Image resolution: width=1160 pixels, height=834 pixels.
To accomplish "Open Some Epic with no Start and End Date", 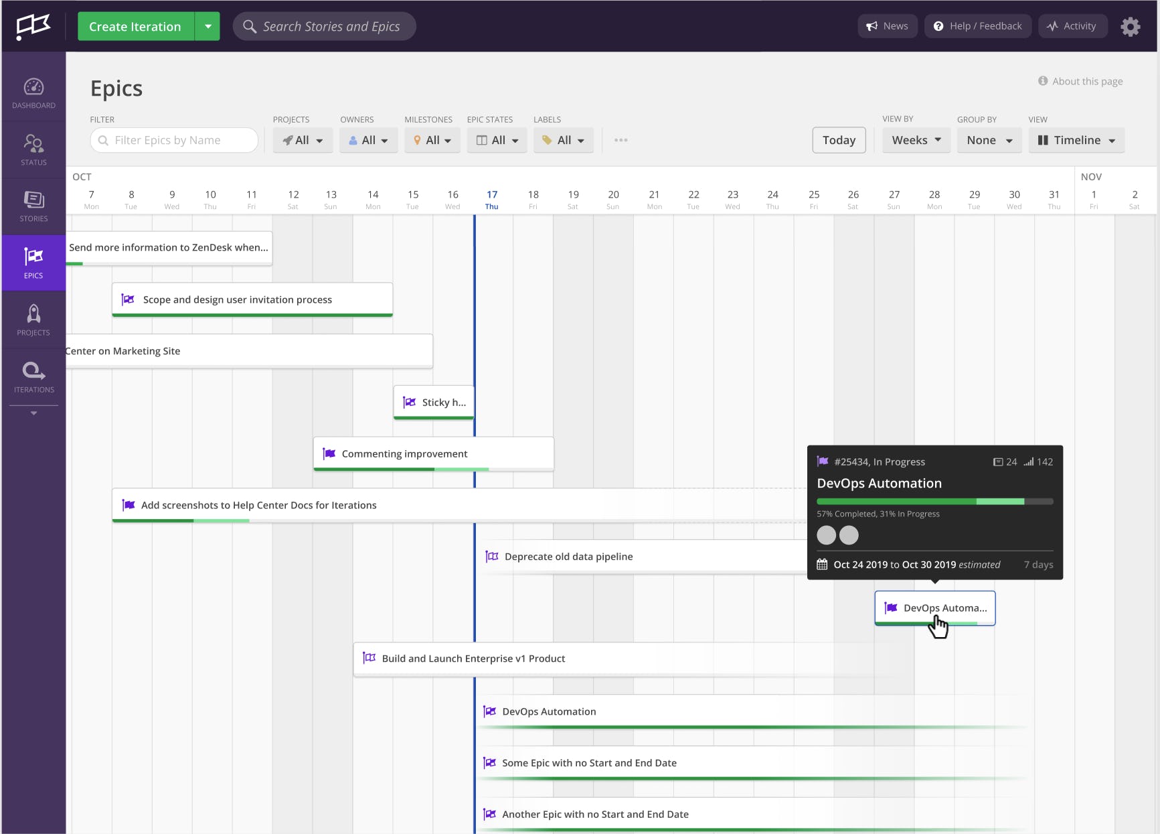I will click(x=753, y=763).
